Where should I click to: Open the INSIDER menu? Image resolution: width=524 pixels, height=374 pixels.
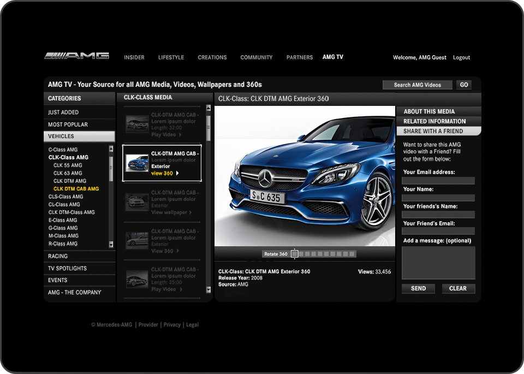coord(134,57)
